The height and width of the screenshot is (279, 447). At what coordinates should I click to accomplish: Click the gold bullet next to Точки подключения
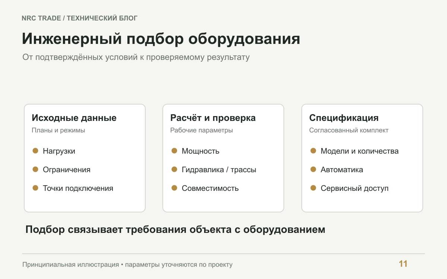tap(35, 188)
